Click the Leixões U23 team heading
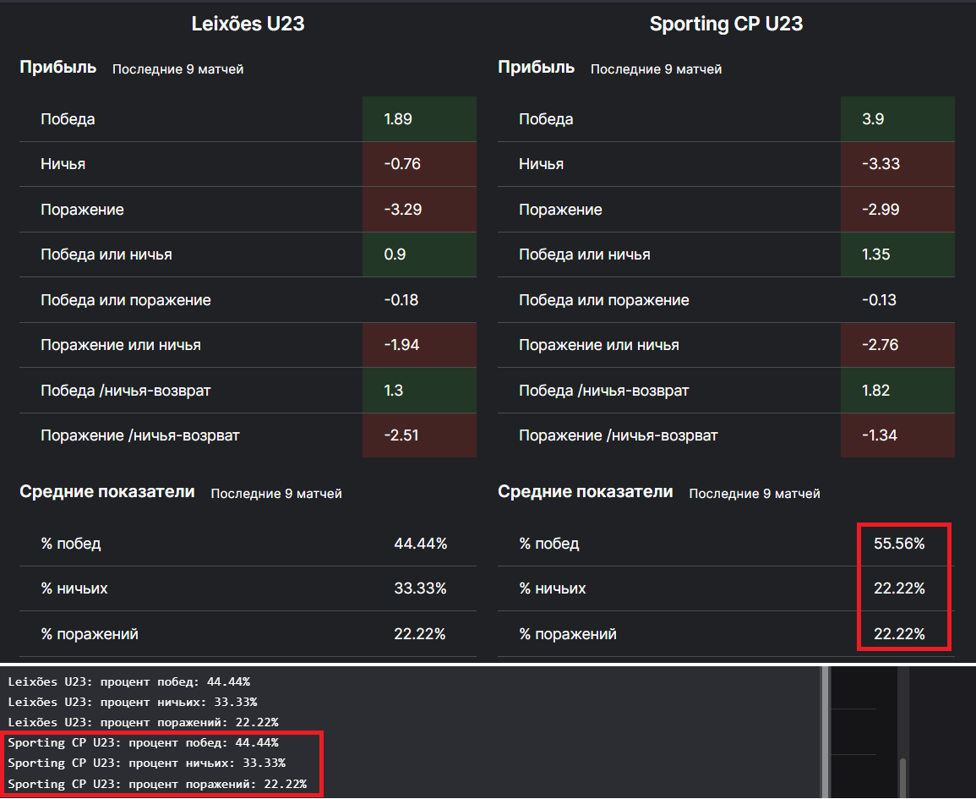Image resolution: width=976 pixels, height=799 pixels. tap(248, 24)
